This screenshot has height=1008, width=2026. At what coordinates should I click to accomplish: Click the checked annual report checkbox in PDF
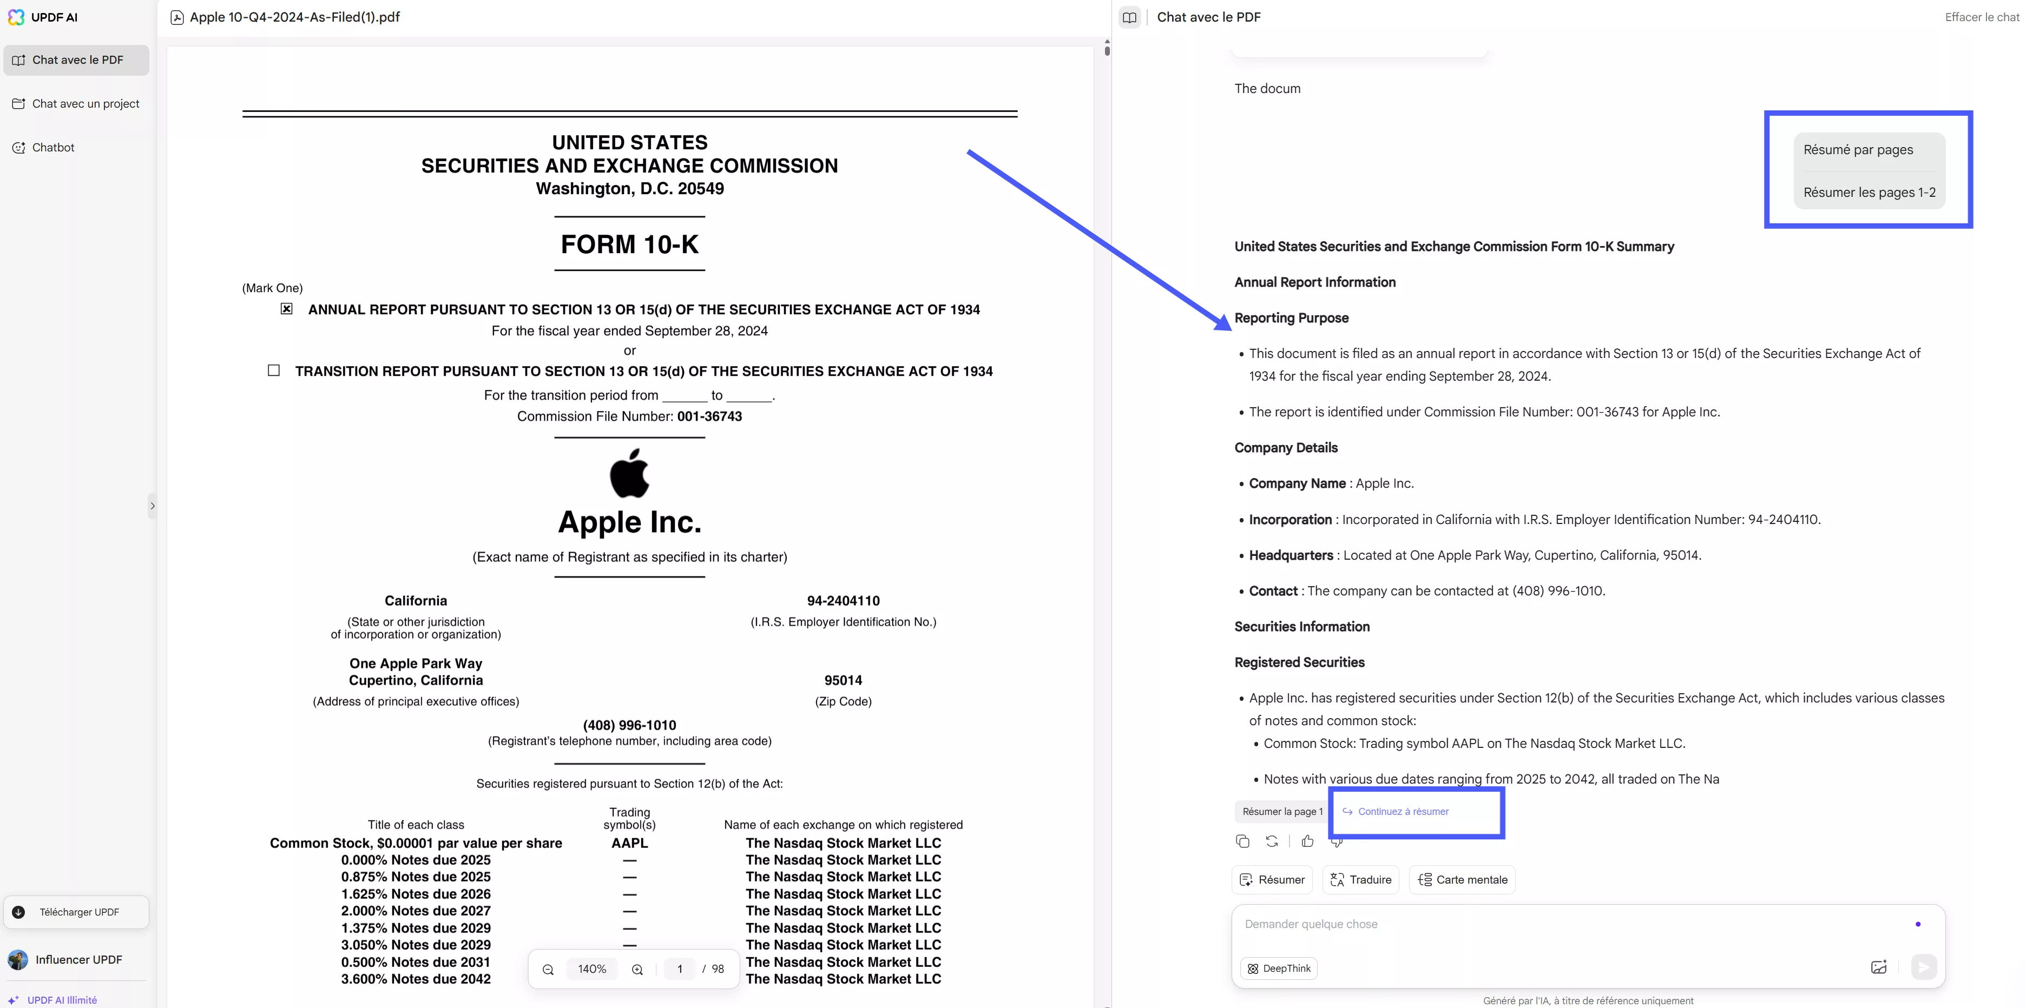pyautogui.click(x=286, y=309)
